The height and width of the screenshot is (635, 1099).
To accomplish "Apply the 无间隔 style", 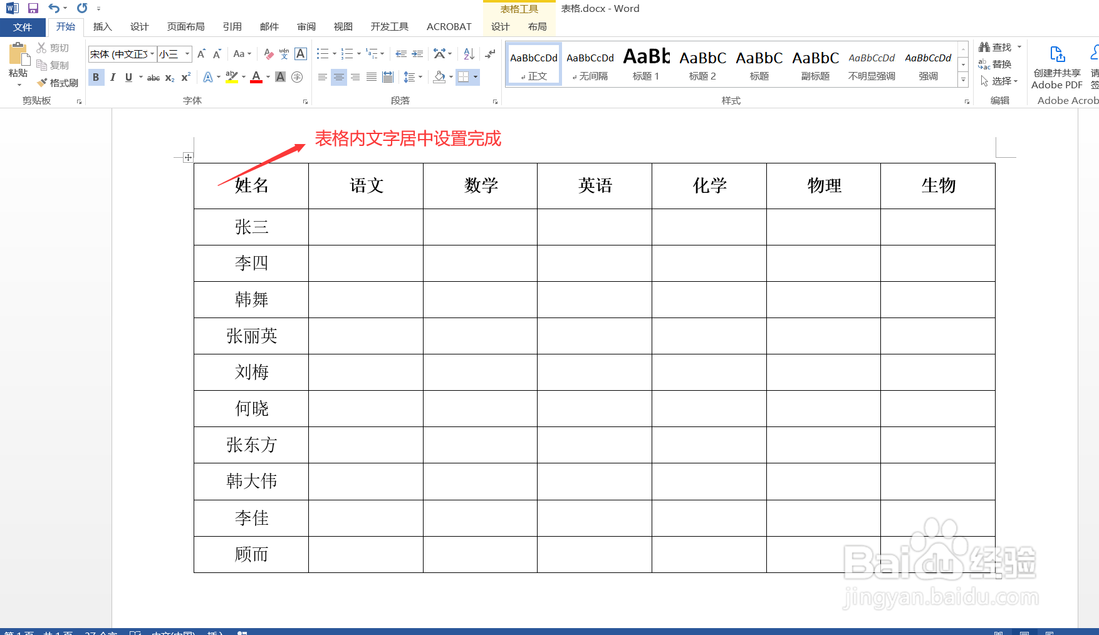I will tap(590, 63).
